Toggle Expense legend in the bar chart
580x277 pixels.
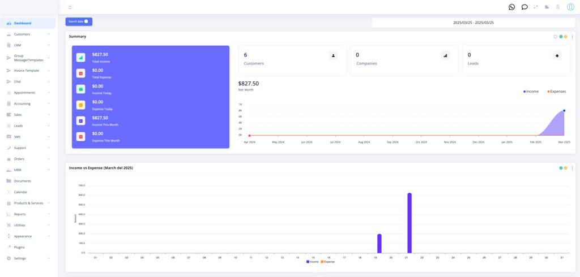click(x=328, y=262)
